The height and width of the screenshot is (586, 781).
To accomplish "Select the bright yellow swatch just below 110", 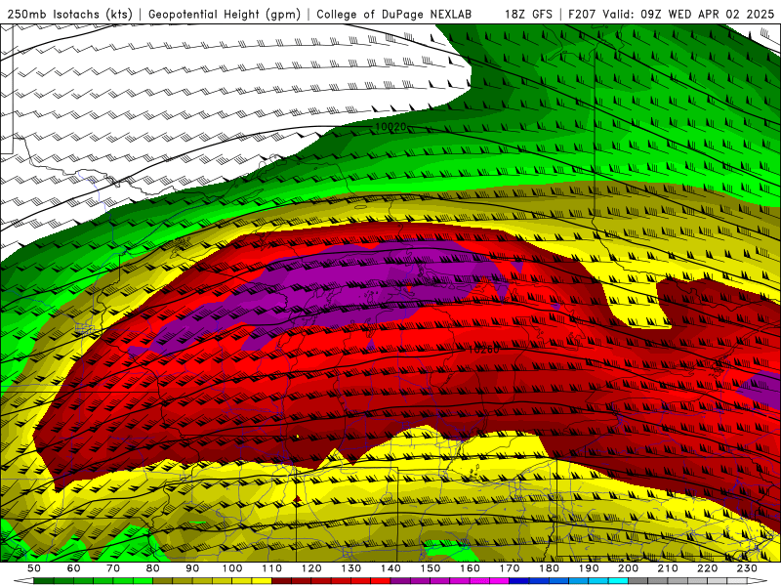I will (x=262, y=581).
